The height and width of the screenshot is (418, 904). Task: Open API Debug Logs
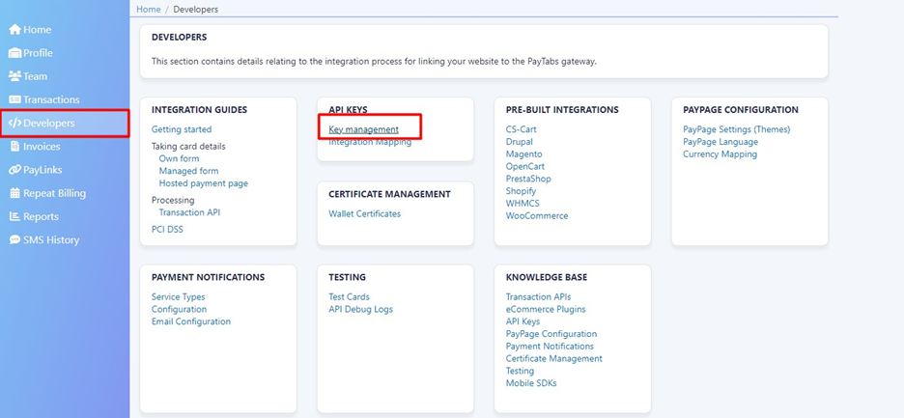[360, 310]
